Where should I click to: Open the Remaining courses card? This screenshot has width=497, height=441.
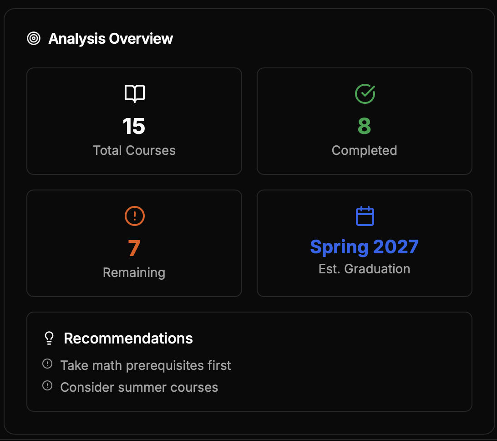[x=134, y=243]
